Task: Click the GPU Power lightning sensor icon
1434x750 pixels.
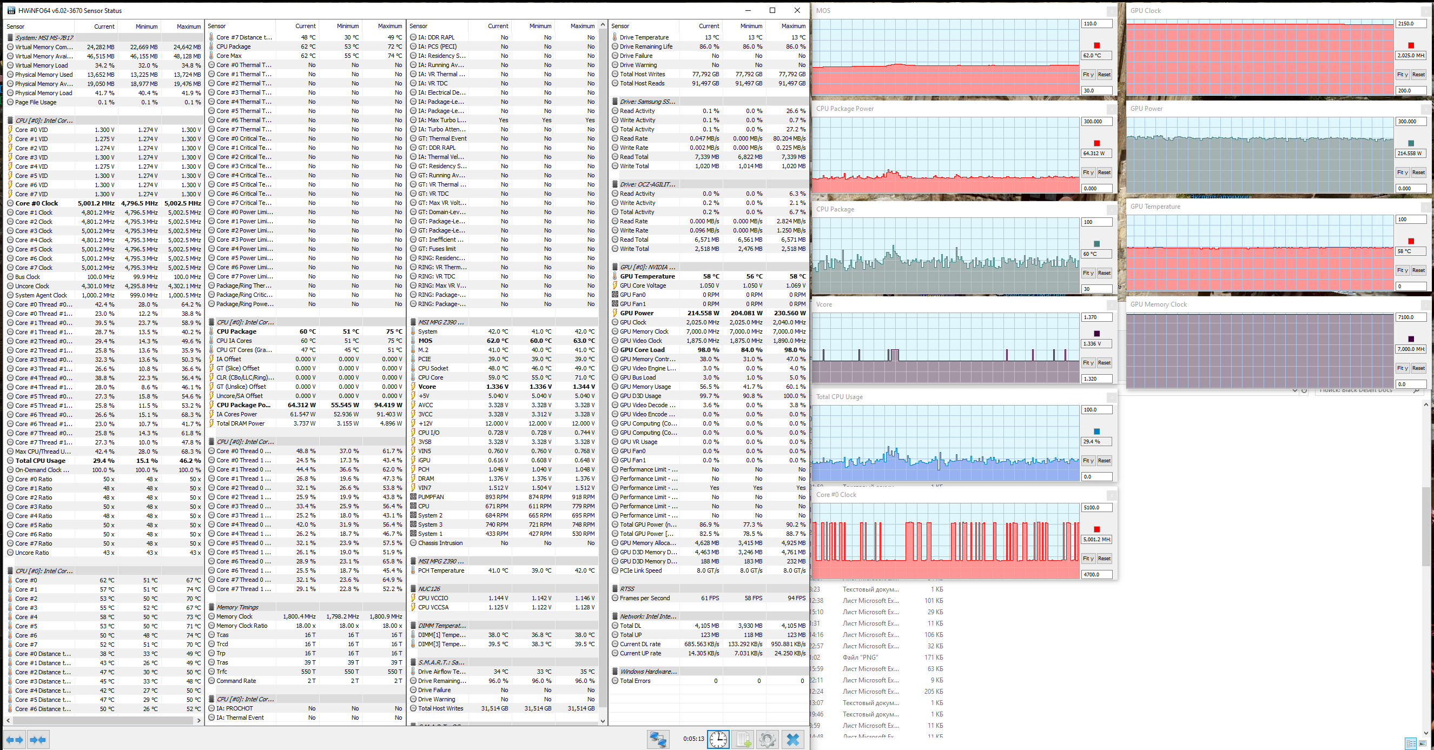Action: [x=615, y=313]
